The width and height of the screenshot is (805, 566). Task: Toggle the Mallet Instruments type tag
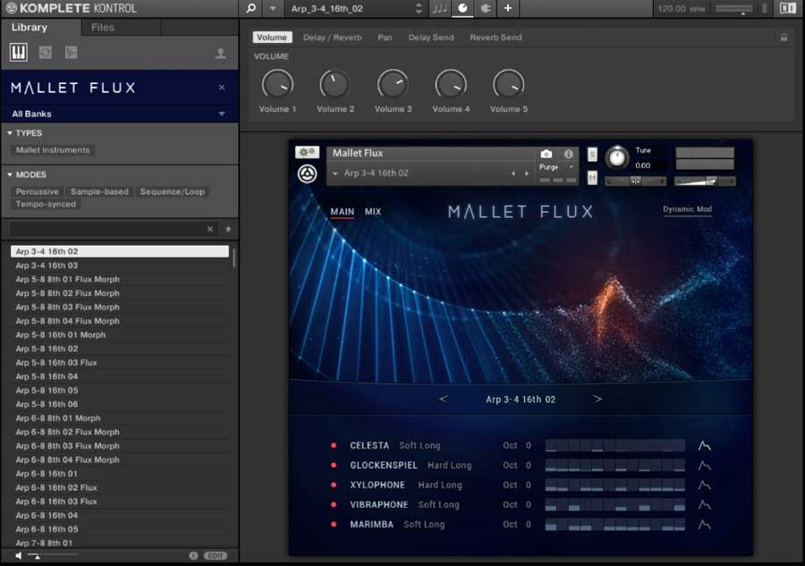click(53, 150)
